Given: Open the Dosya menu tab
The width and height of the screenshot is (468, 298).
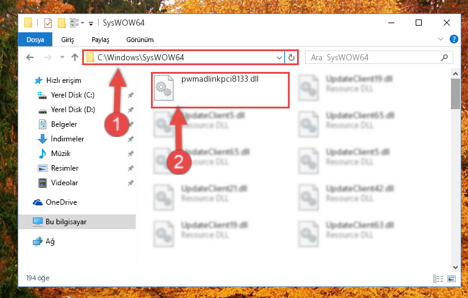Looking at the screenshot, I should pyautogui.click(x=35, y=40).
